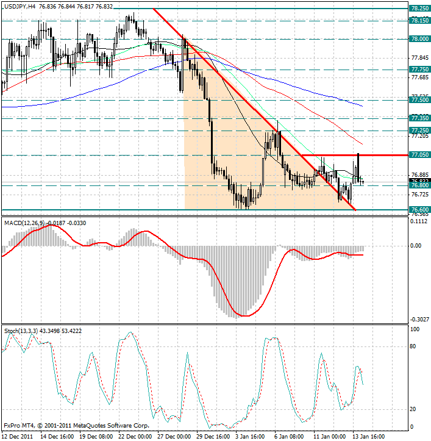Click the 77.500 price level label

coord(419,99)
